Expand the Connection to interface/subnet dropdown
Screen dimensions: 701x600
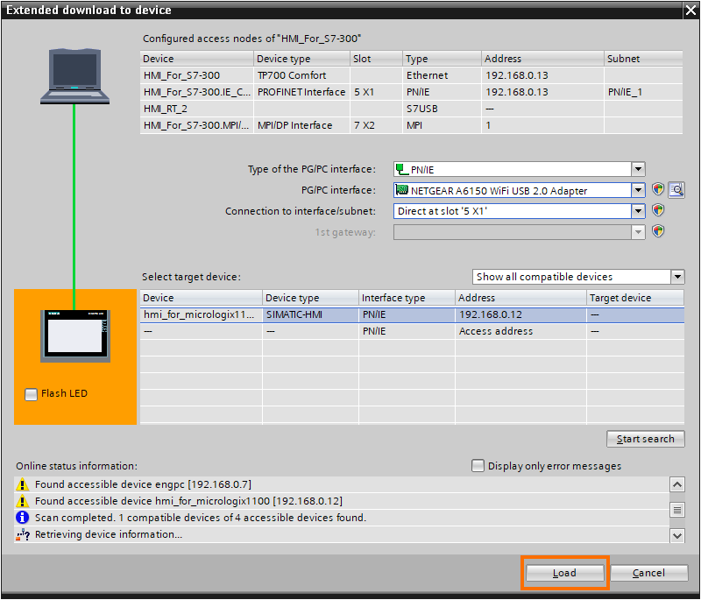pos(639,210)
